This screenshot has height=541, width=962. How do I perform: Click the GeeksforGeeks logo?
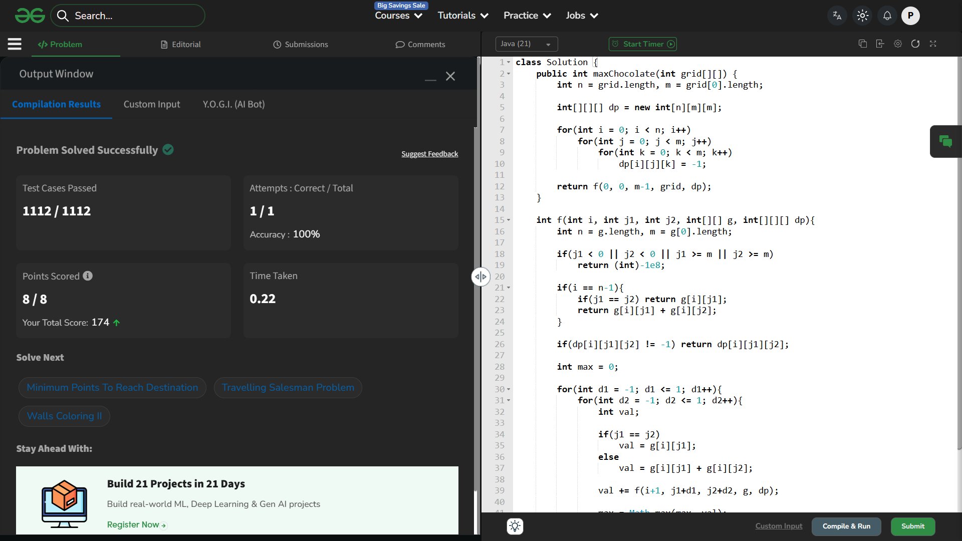(x=30, y=16)
